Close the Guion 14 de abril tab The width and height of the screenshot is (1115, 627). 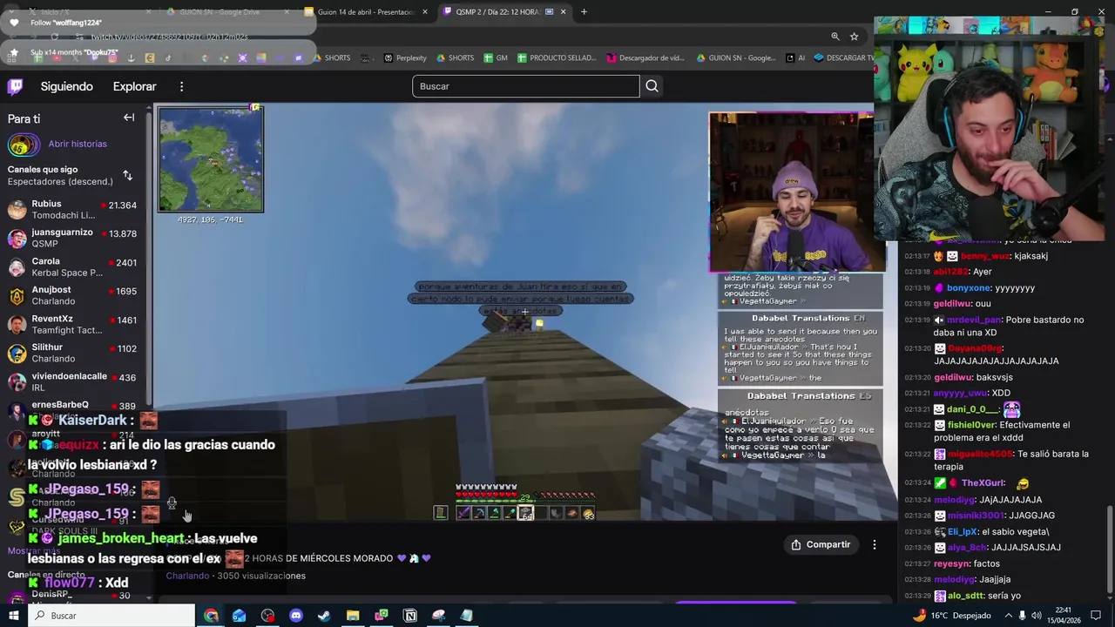pyautogui.click(x=425, y=12)
